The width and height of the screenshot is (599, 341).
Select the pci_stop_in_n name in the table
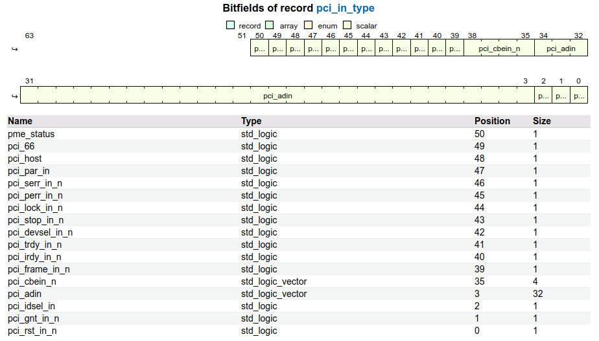point(36,220)
